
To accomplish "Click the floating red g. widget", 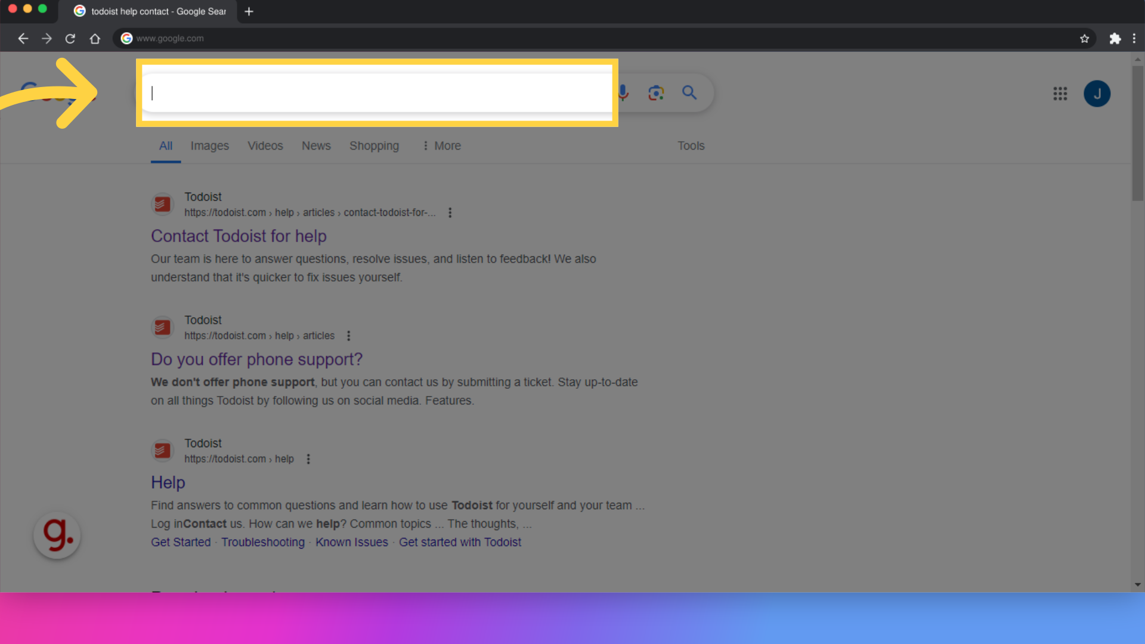I will pyautogui.click(x=57, y=535).
